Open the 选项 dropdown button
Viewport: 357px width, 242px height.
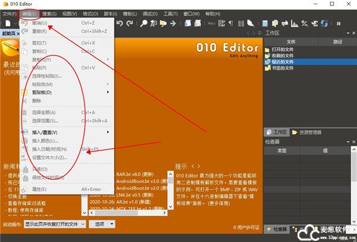(102, 224)
